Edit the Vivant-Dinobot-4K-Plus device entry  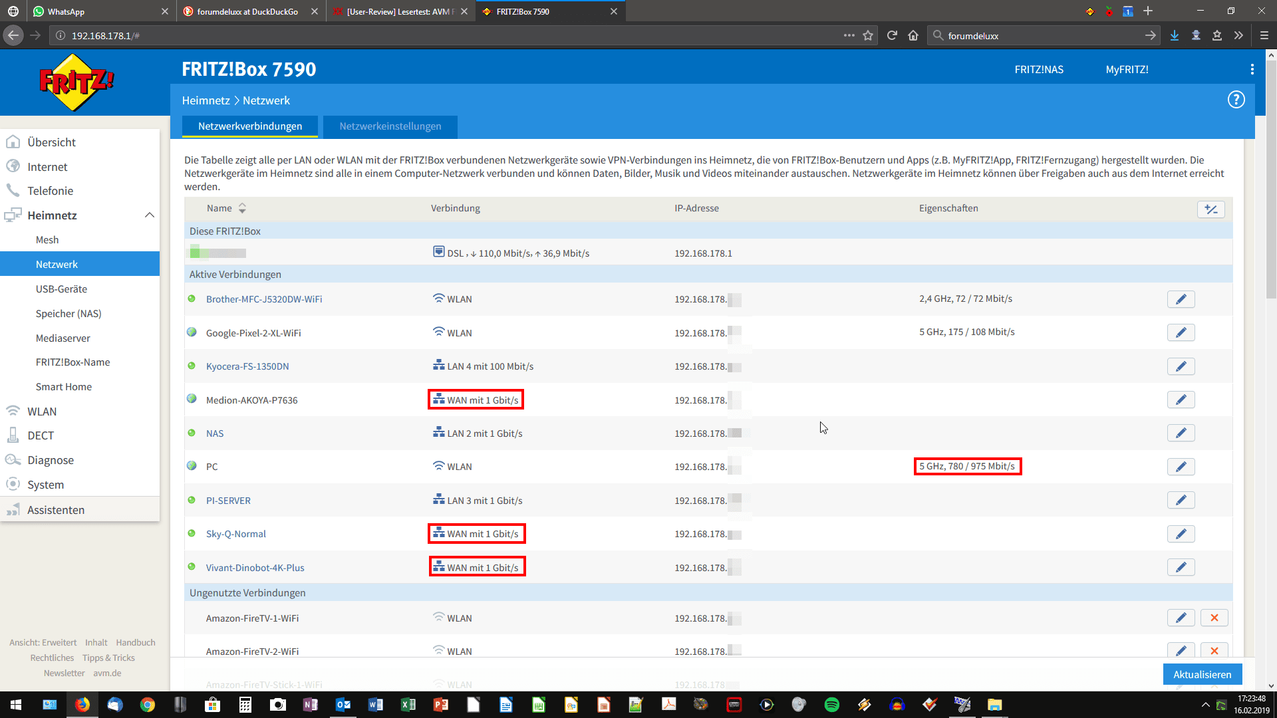point(1181,567)
